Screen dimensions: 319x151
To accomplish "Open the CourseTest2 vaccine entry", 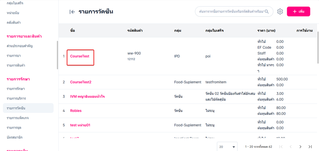I will point(81,82).
